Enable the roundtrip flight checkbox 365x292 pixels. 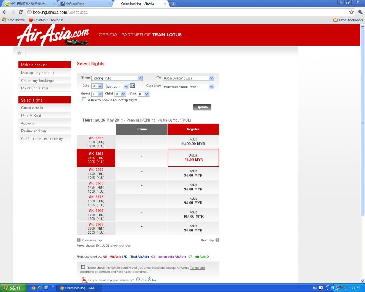(84, 100)
